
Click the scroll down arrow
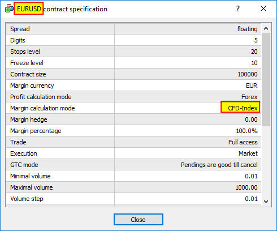(x=266, y=201)
